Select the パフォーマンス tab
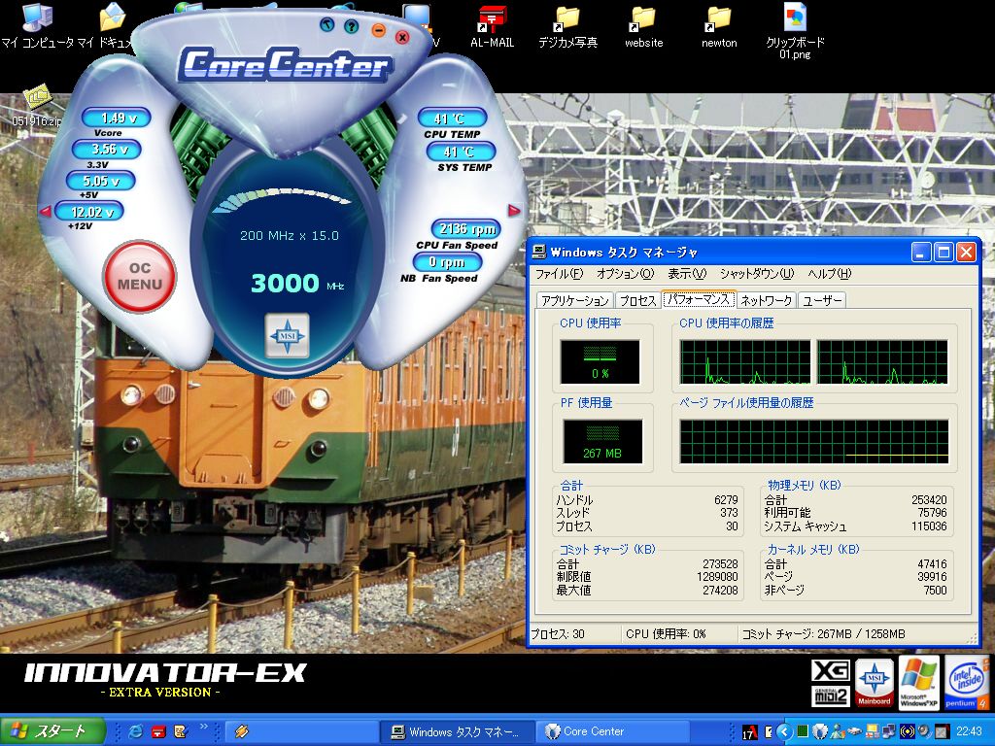Viewport: 995px width, 746px height. pos(699,299)
